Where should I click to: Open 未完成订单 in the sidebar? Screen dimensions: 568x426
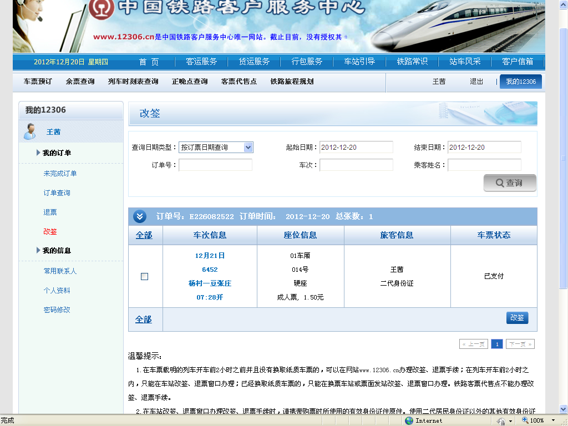point(60,174)
